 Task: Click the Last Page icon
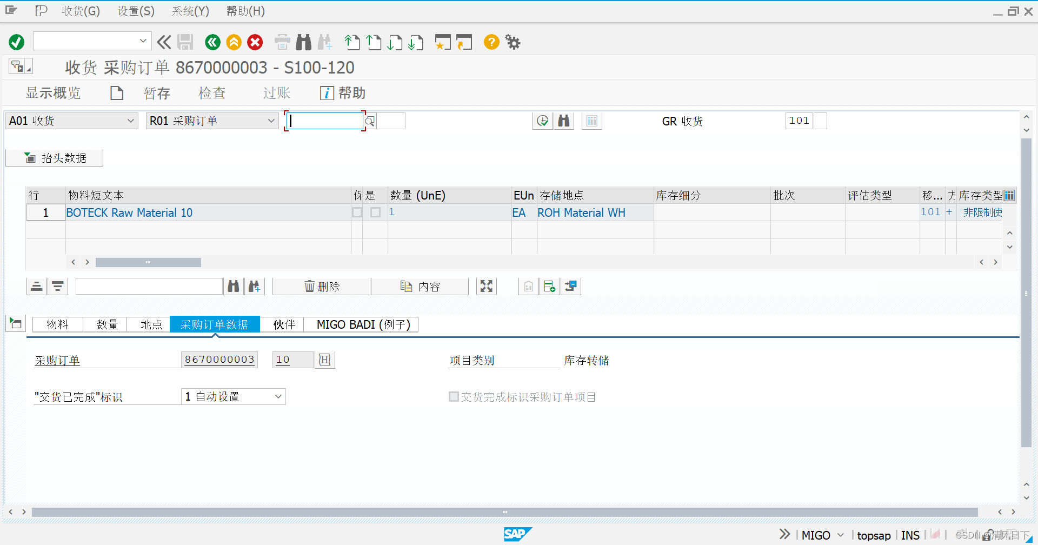tap(416, 42)
